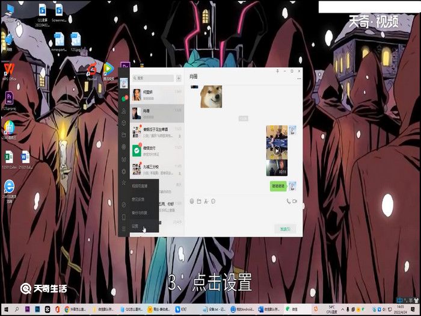421x316 pixels.
Task: Start a voice call with phone icon
Action: (x=288, y=201)
